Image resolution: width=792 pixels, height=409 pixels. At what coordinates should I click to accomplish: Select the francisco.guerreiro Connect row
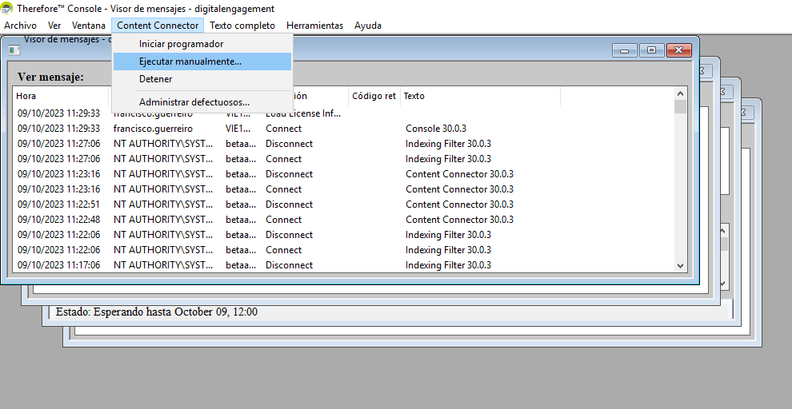point(343,129)
